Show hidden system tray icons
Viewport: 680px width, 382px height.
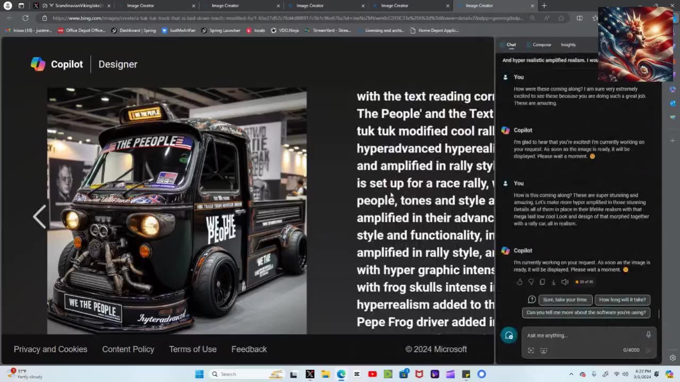[x=571, y=374]
